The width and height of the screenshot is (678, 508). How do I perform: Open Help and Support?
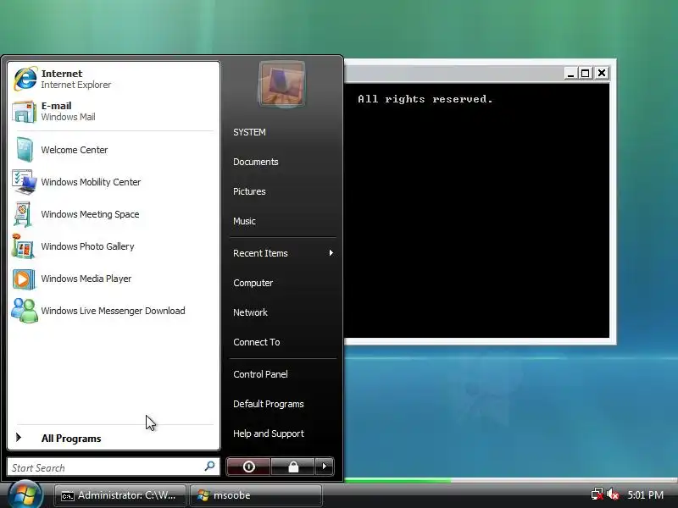coord(269,433)
